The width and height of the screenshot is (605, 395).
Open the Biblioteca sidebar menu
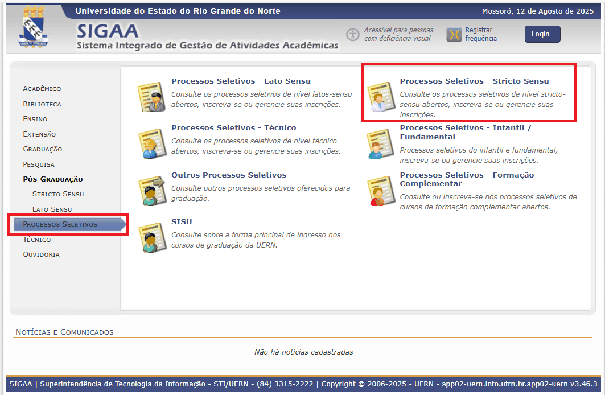tap(42, 104)
